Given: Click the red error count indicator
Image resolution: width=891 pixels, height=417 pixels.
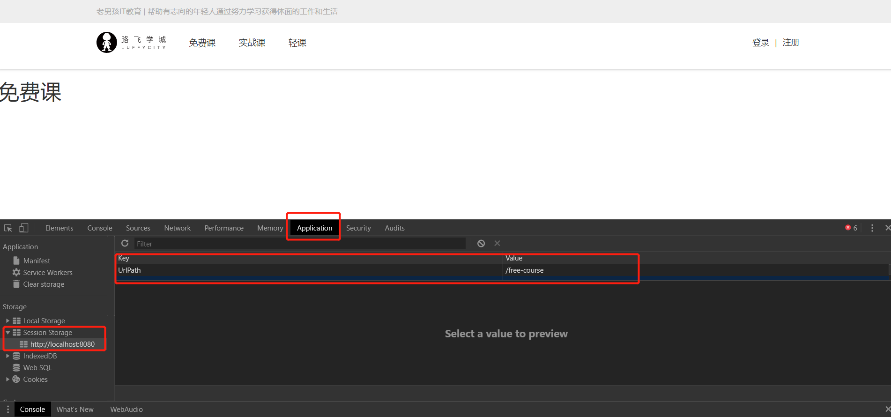Looking at the screenshot, I should [x=851, y=228].
